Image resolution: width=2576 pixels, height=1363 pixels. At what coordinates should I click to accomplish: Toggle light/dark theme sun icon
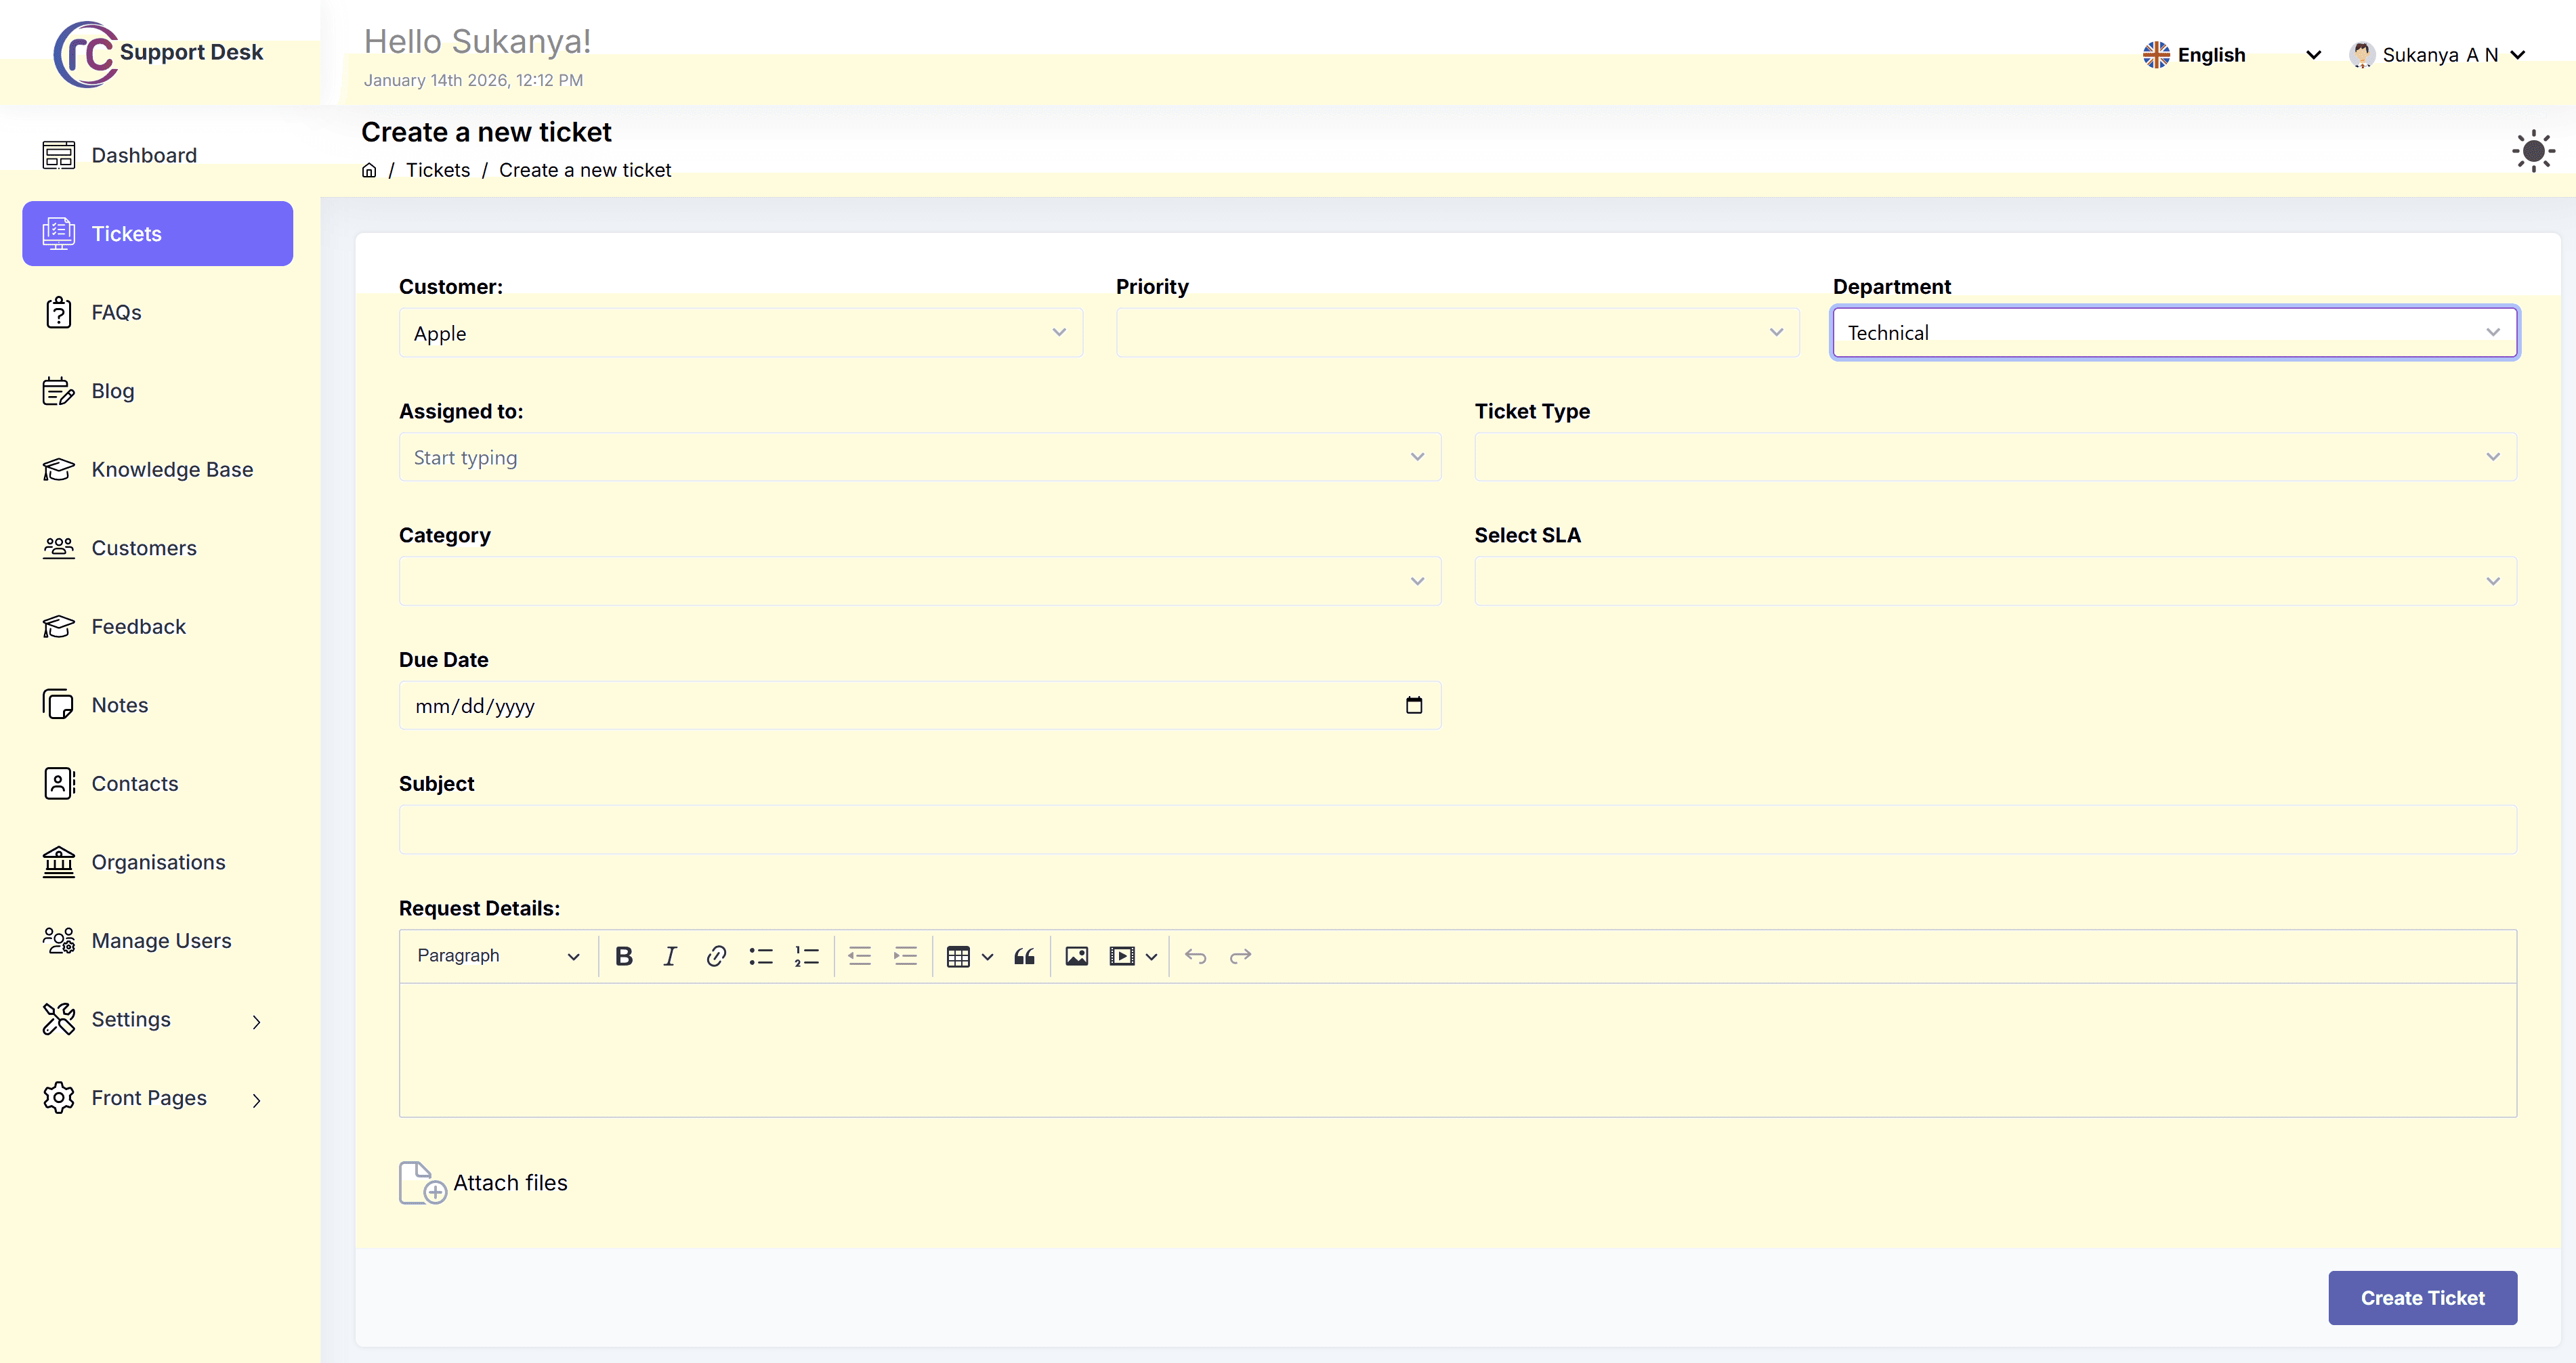2533,152
